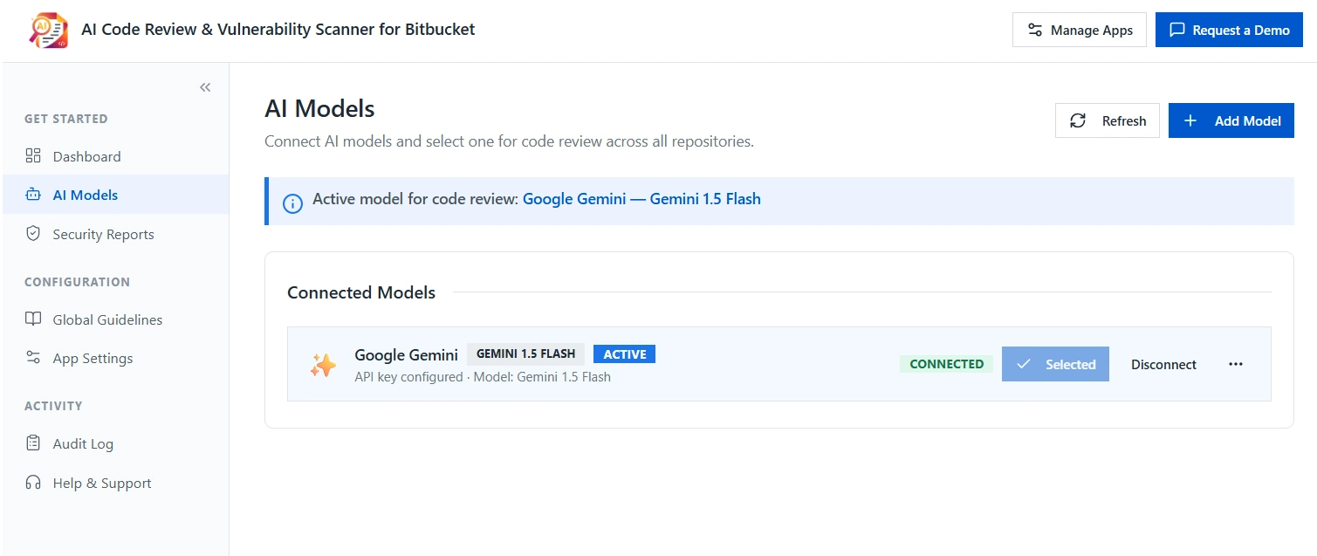The width and height of the screenshot is (1317, 556).
Task: Click the AI Code Review app logo
Action: tap(48, 31)
